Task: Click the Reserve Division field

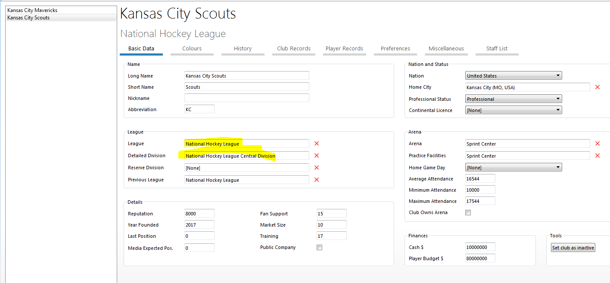Action: click(x=246, y=168)
